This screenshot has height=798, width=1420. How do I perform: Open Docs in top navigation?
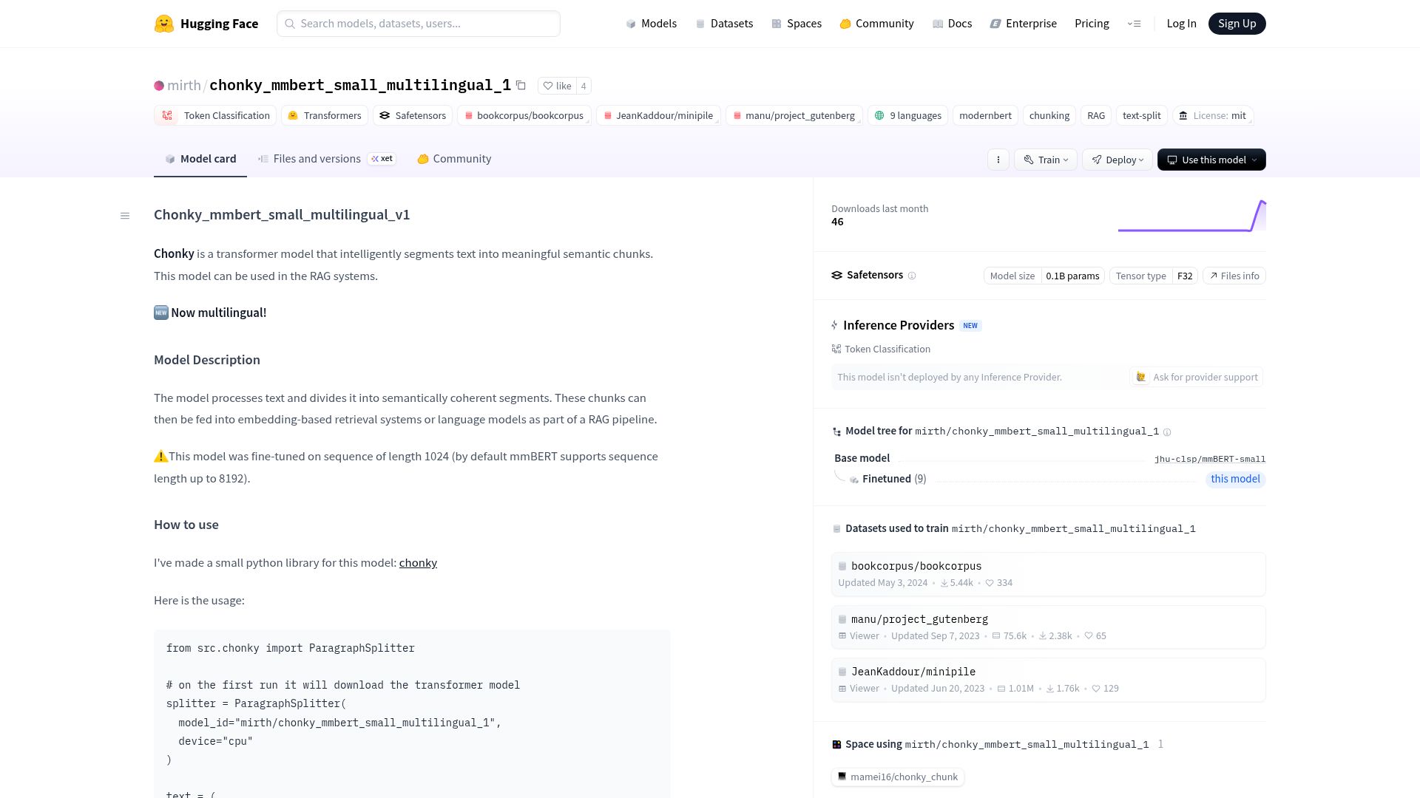[x=952, y=24]
